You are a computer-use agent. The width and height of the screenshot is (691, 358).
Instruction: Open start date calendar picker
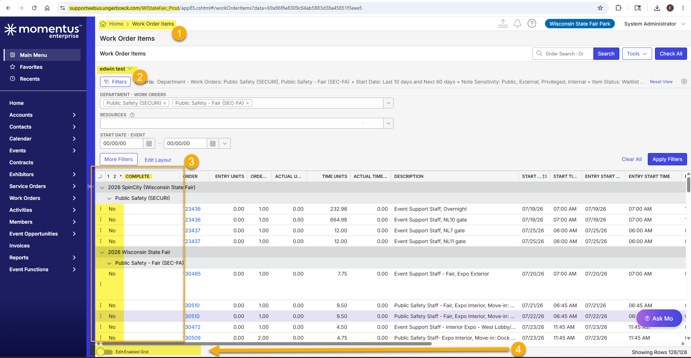tap(149, 143)
